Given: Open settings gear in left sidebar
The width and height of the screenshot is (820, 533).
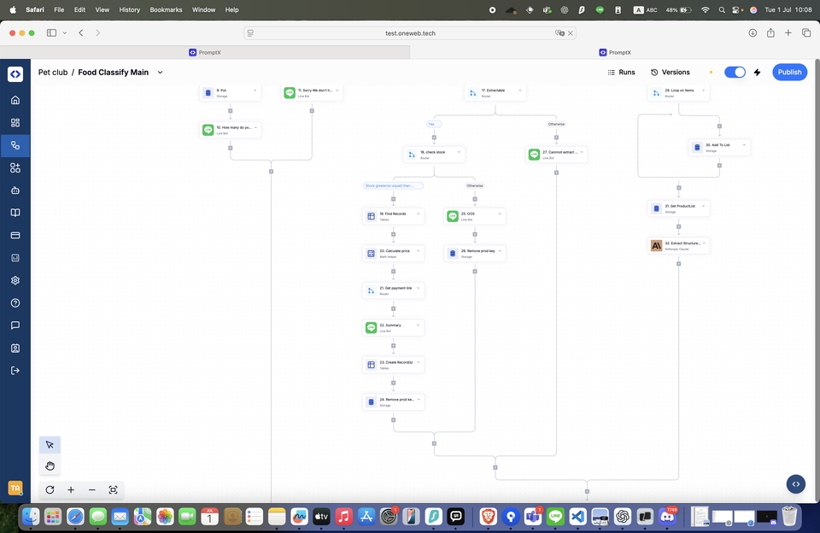Looking at the screenshot, I should click(15, 280).
